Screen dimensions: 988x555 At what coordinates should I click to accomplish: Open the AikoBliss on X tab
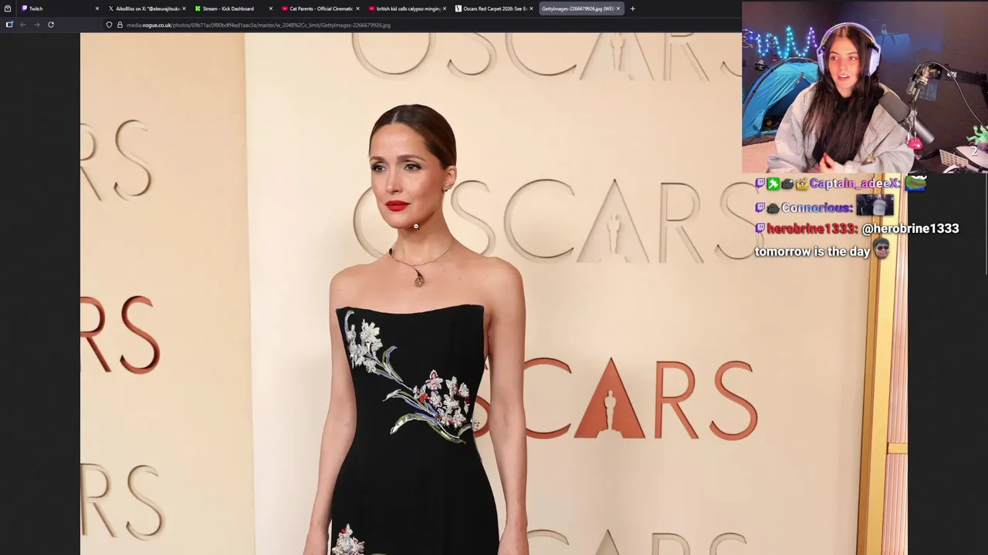pyautogui.click(x=147, y=8)
